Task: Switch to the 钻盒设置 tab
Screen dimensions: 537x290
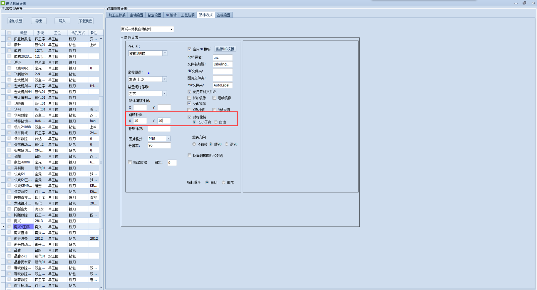Action: tap(154, 15)
